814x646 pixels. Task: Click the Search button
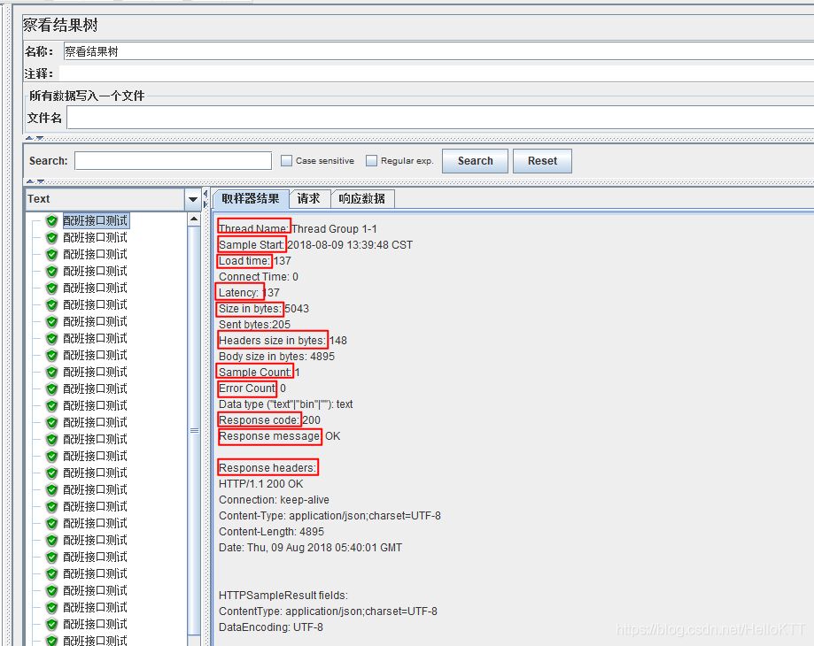[475, 161]
